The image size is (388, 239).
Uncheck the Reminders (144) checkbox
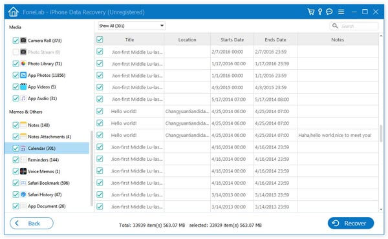(16, 160)
